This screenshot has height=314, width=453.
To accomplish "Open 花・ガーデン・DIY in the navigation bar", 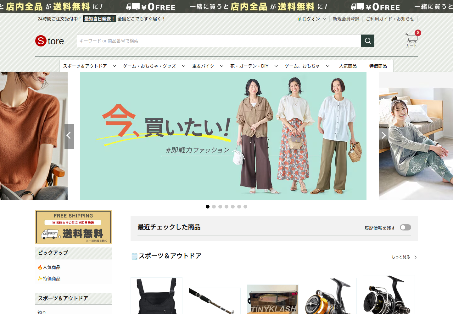I will point(249,66).
